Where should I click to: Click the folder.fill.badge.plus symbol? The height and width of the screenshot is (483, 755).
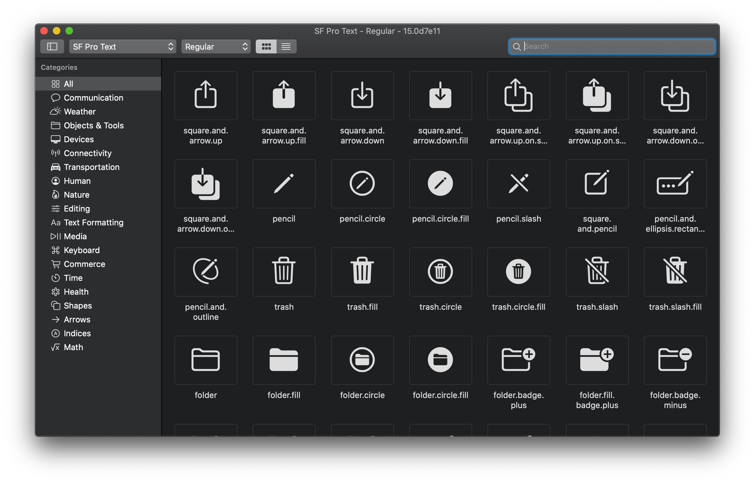pyautogui.click(x=597, y=360)
